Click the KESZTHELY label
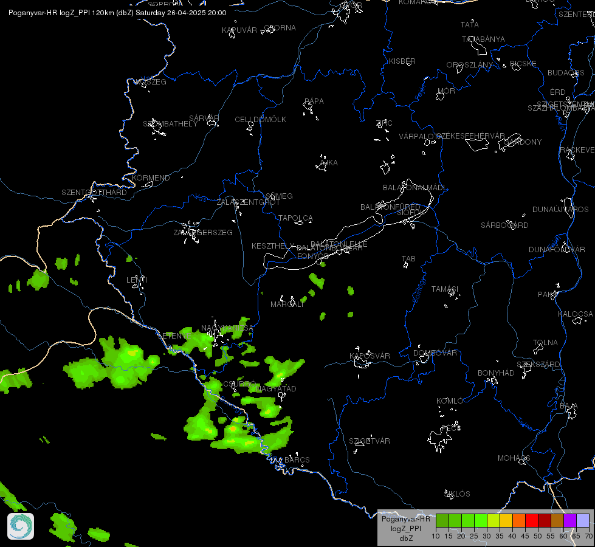The height and width of the screenshot is (547, 595). click(273, 246)
